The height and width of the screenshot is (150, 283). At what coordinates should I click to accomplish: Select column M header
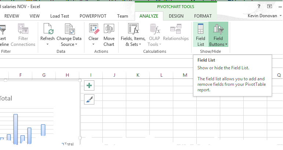click(x=185, y=75)
